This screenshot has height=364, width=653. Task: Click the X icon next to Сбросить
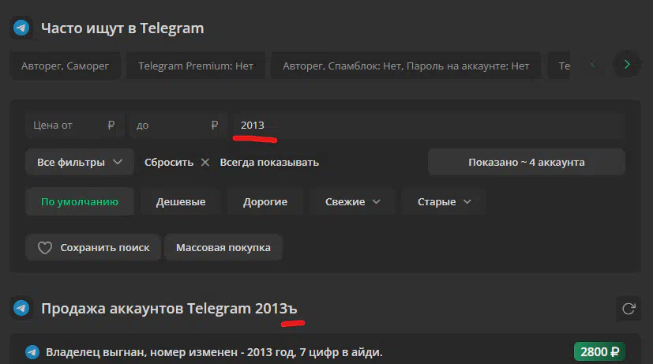coord(205,162)
